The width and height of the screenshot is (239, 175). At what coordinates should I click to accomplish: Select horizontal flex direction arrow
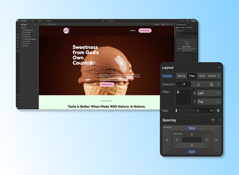[184, 84]
